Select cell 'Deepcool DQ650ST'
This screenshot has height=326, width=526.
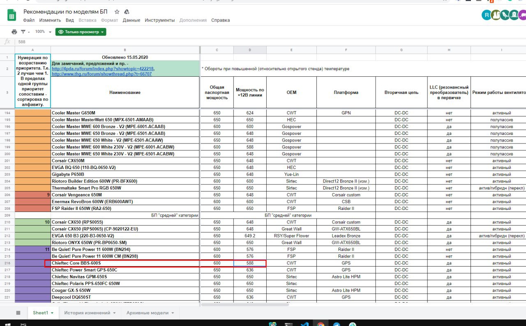tap(125, 297)
